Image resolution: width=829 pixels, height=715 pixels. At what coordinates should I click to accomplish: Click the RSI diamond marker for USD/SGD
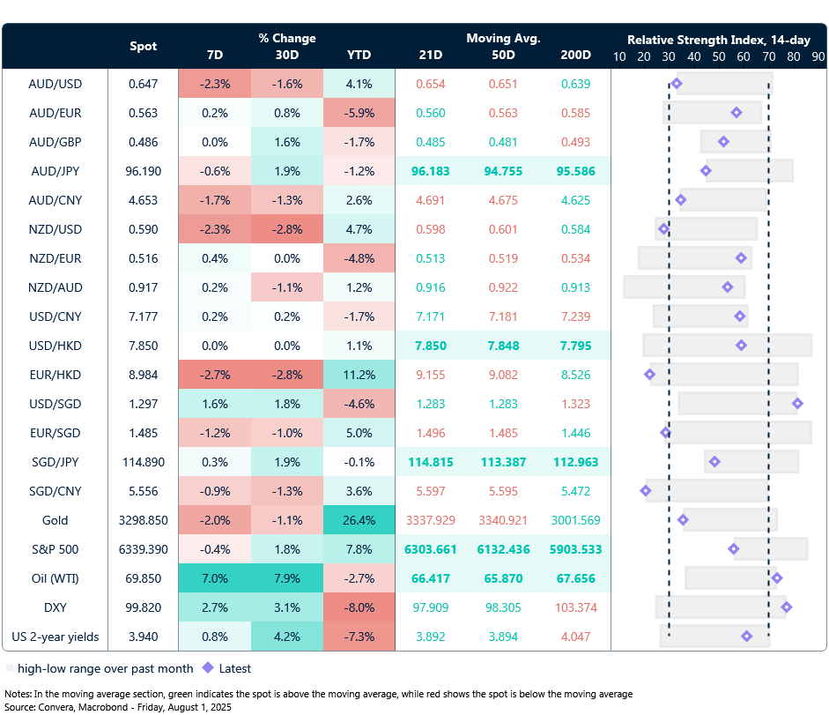(797, 404)
